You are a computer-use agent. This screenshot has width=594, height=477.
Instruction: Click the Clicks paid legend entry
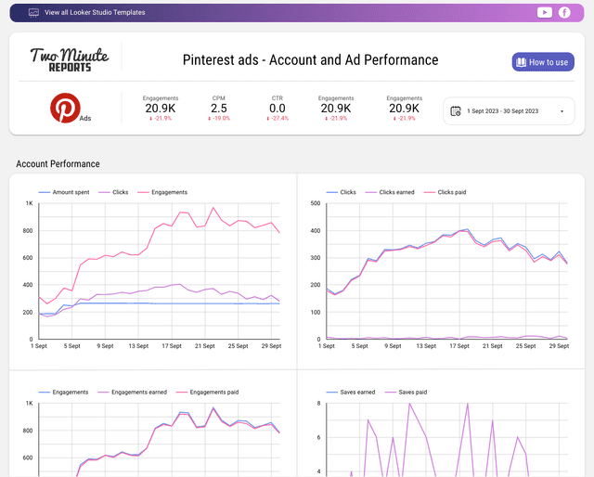pos(445,192)
